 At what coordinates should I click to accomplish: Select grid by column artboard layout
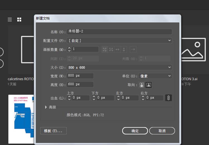tap(111, 49)
